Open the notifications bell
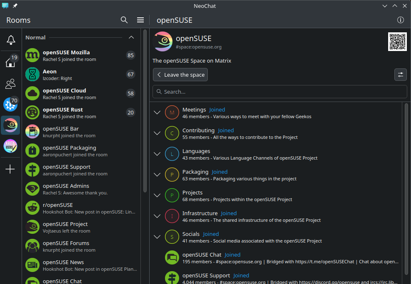This screenshot has width=411, height=284. [10, 40]
